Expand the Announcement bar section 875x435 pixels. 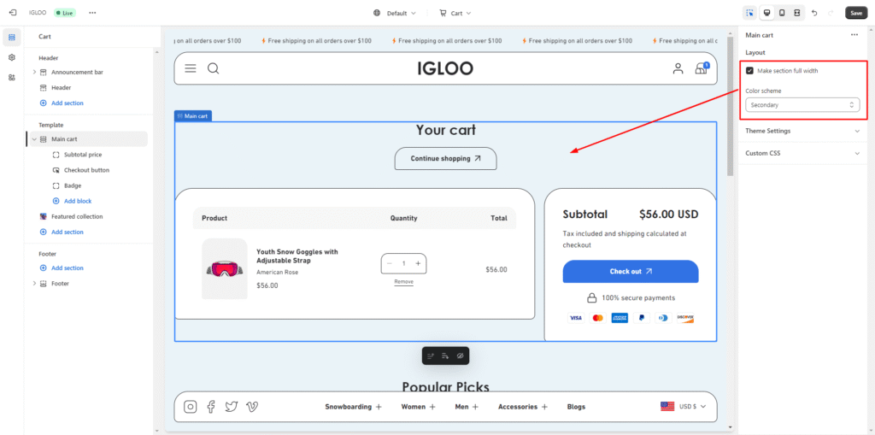34,72
